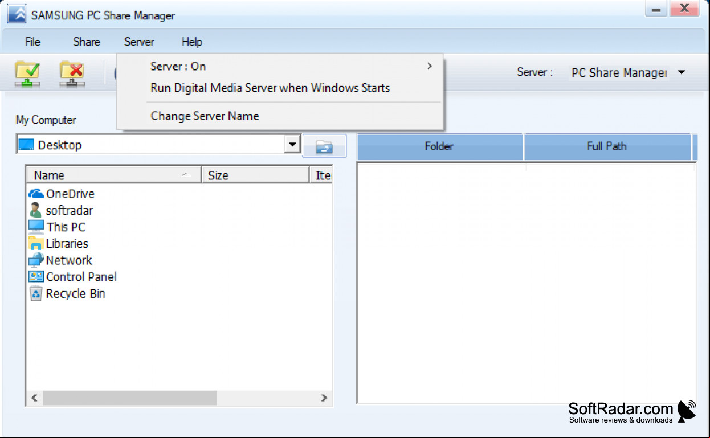Select the OneDrive cloud icon in the list
Image resolution: width=710 pixels, height=438 pixels.
point(36,194)
